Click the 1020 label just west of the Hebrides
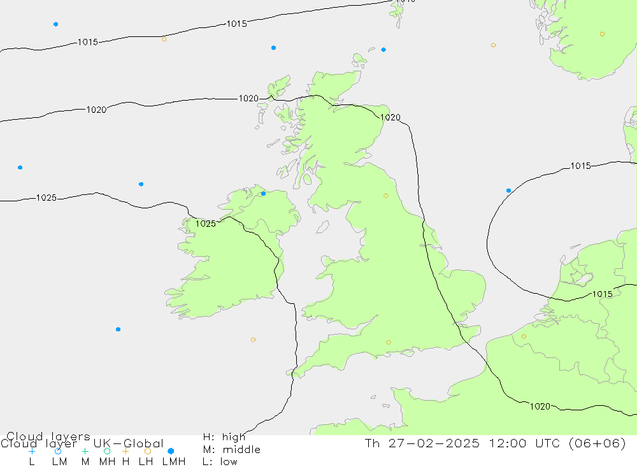Screen dimensions: 637x467 [x=248, y=98]
